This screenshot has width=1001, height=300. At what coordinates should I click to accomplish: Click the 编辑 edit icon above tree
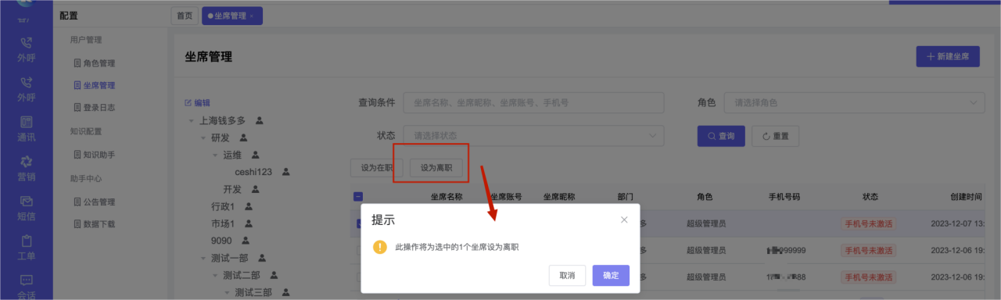coord(188,102)
